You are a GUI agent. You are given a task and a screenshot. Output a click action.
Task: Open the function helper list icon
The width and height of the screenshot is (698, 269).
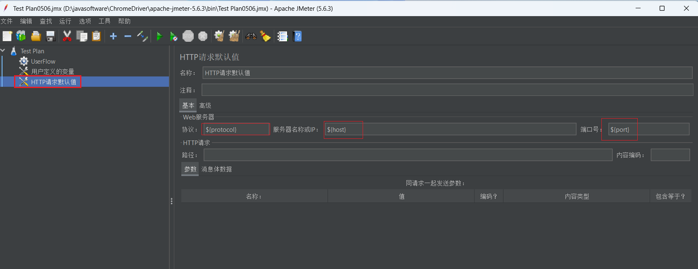tap(283, 36)
